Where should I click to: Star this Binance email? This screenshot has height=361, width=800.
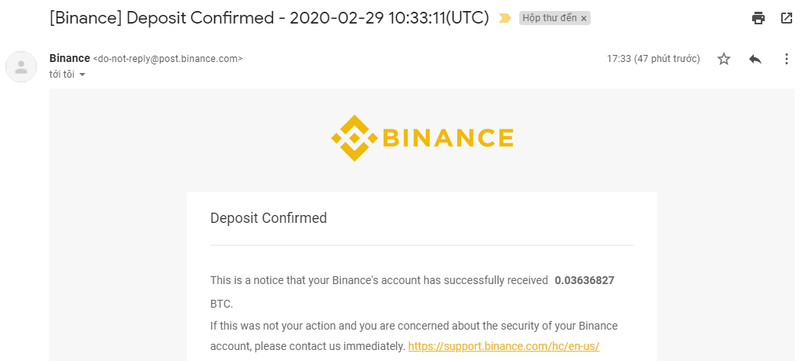point(724,59)
